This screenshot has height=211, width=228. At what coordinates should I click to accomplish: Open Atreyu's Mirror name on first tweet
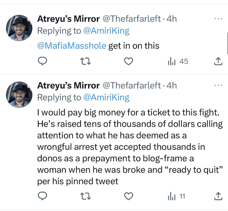[68, 19]
